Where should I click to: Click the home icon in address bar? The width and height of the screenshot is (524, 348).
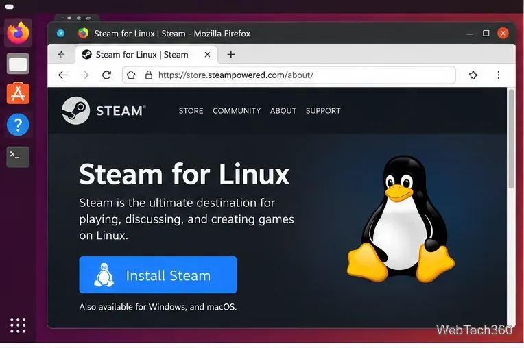131,75
